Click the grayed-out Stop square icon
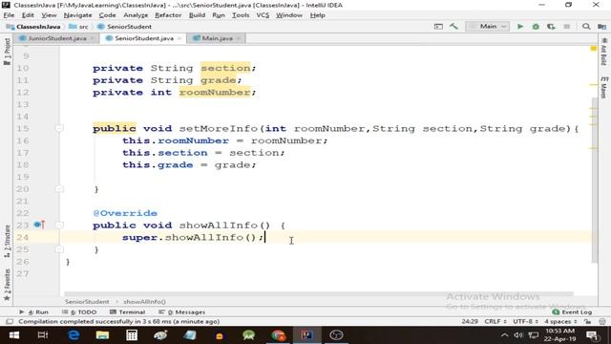 pyautogui.click(x=566, y=27)
